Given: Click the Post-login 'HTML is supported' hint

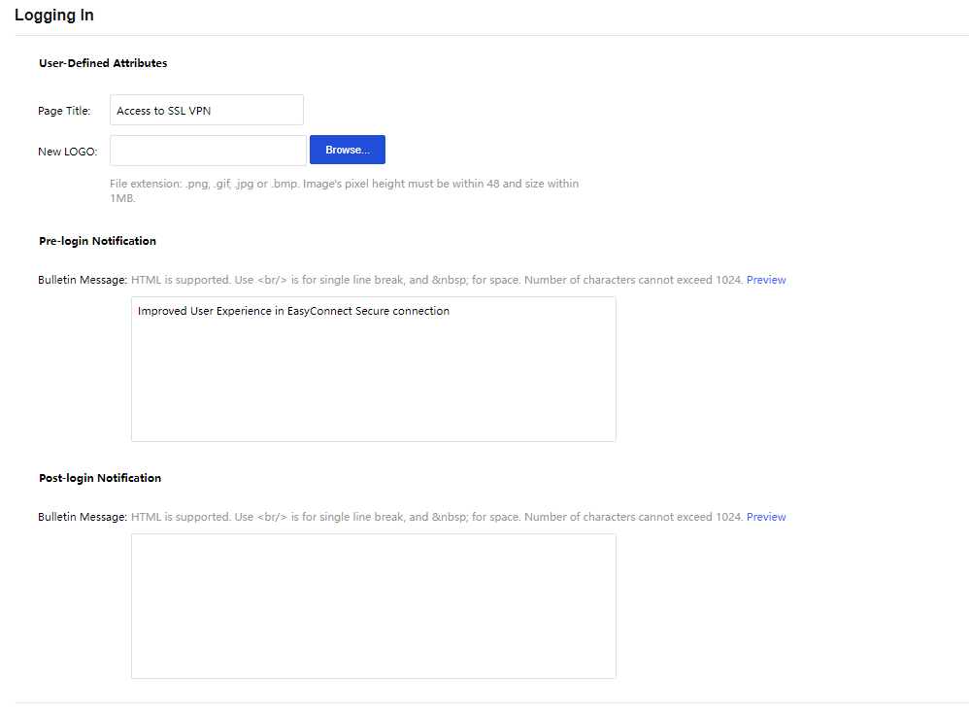Looking at the screenshot, I should pos(437,517).
